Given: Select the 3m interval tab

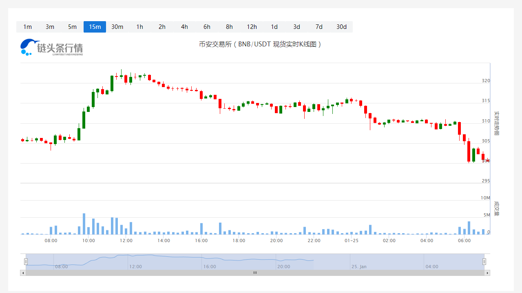Looking at the screenshot, I should click(x=50, y=27).
